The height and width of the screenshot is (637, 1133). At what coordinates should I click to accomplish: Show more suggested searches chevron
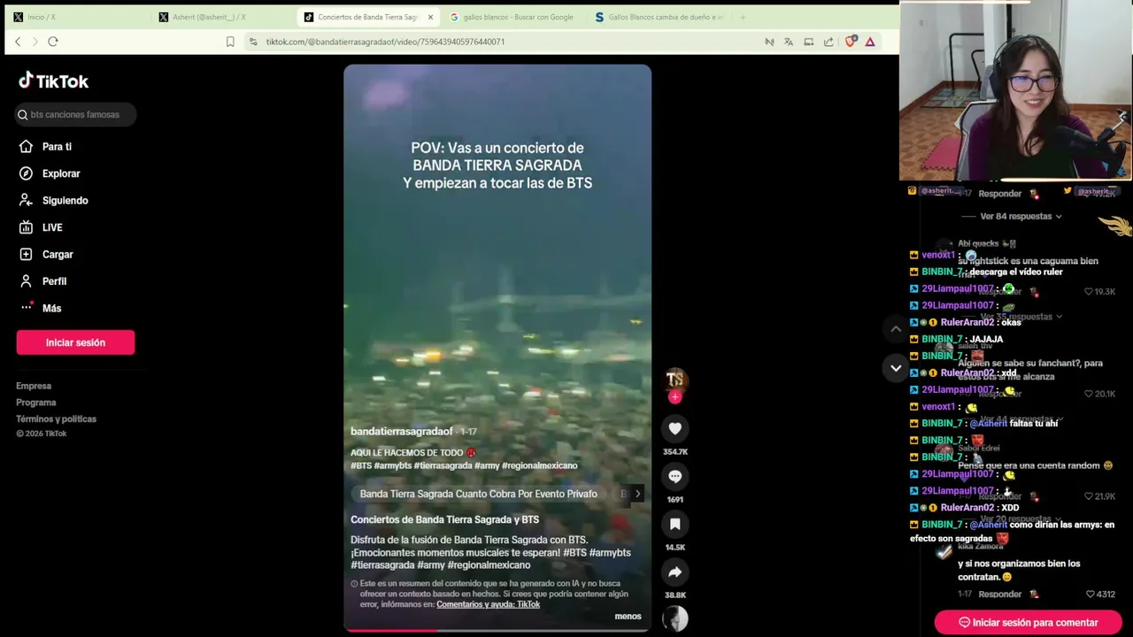click(637, 494)
